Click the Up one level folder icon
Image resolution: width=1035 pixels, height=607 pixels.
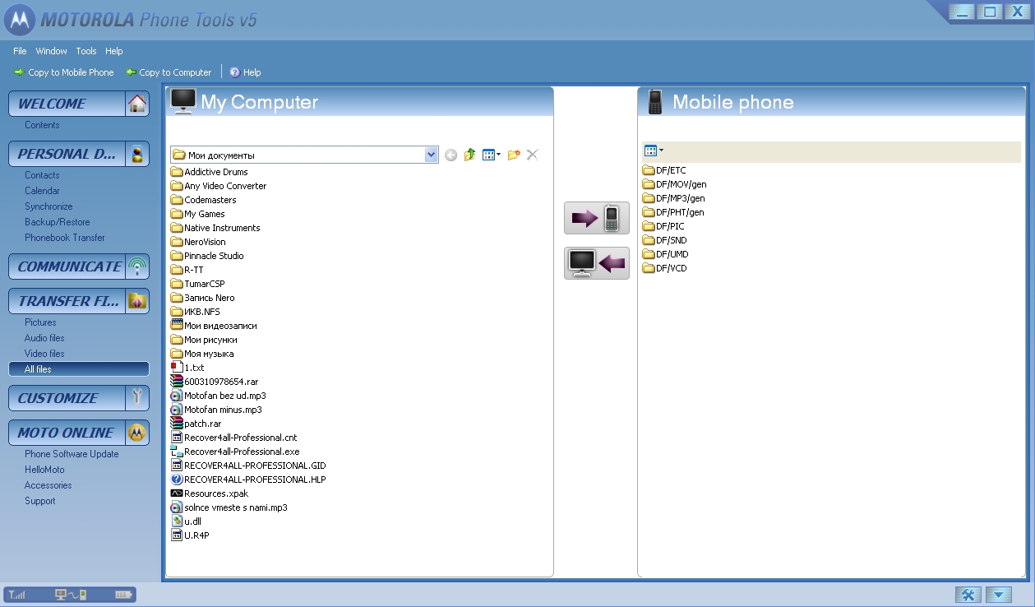pyautogui.click(x=469, y=155)
